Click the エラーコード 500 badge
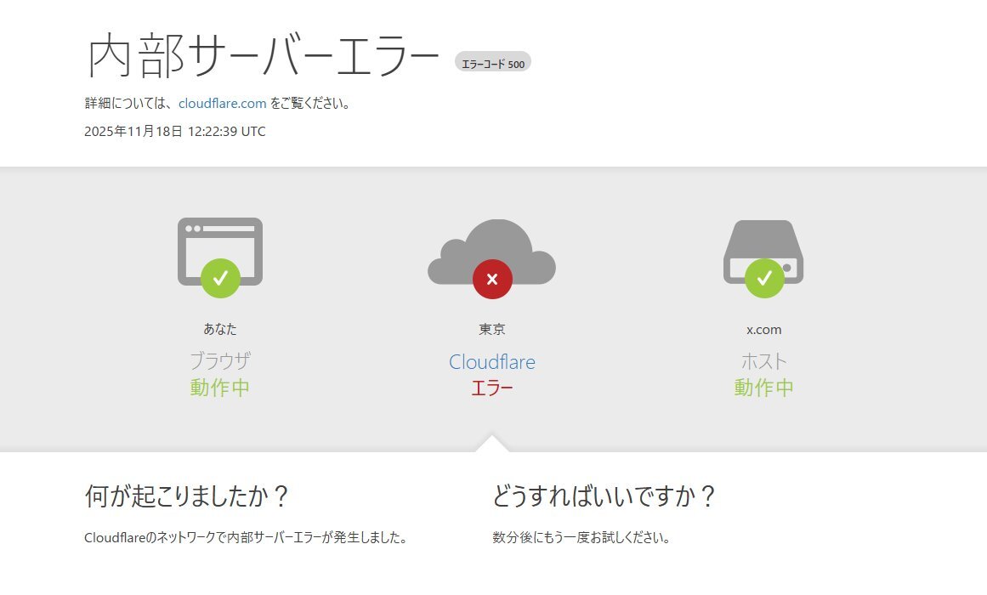 click(x=493, y=61)
